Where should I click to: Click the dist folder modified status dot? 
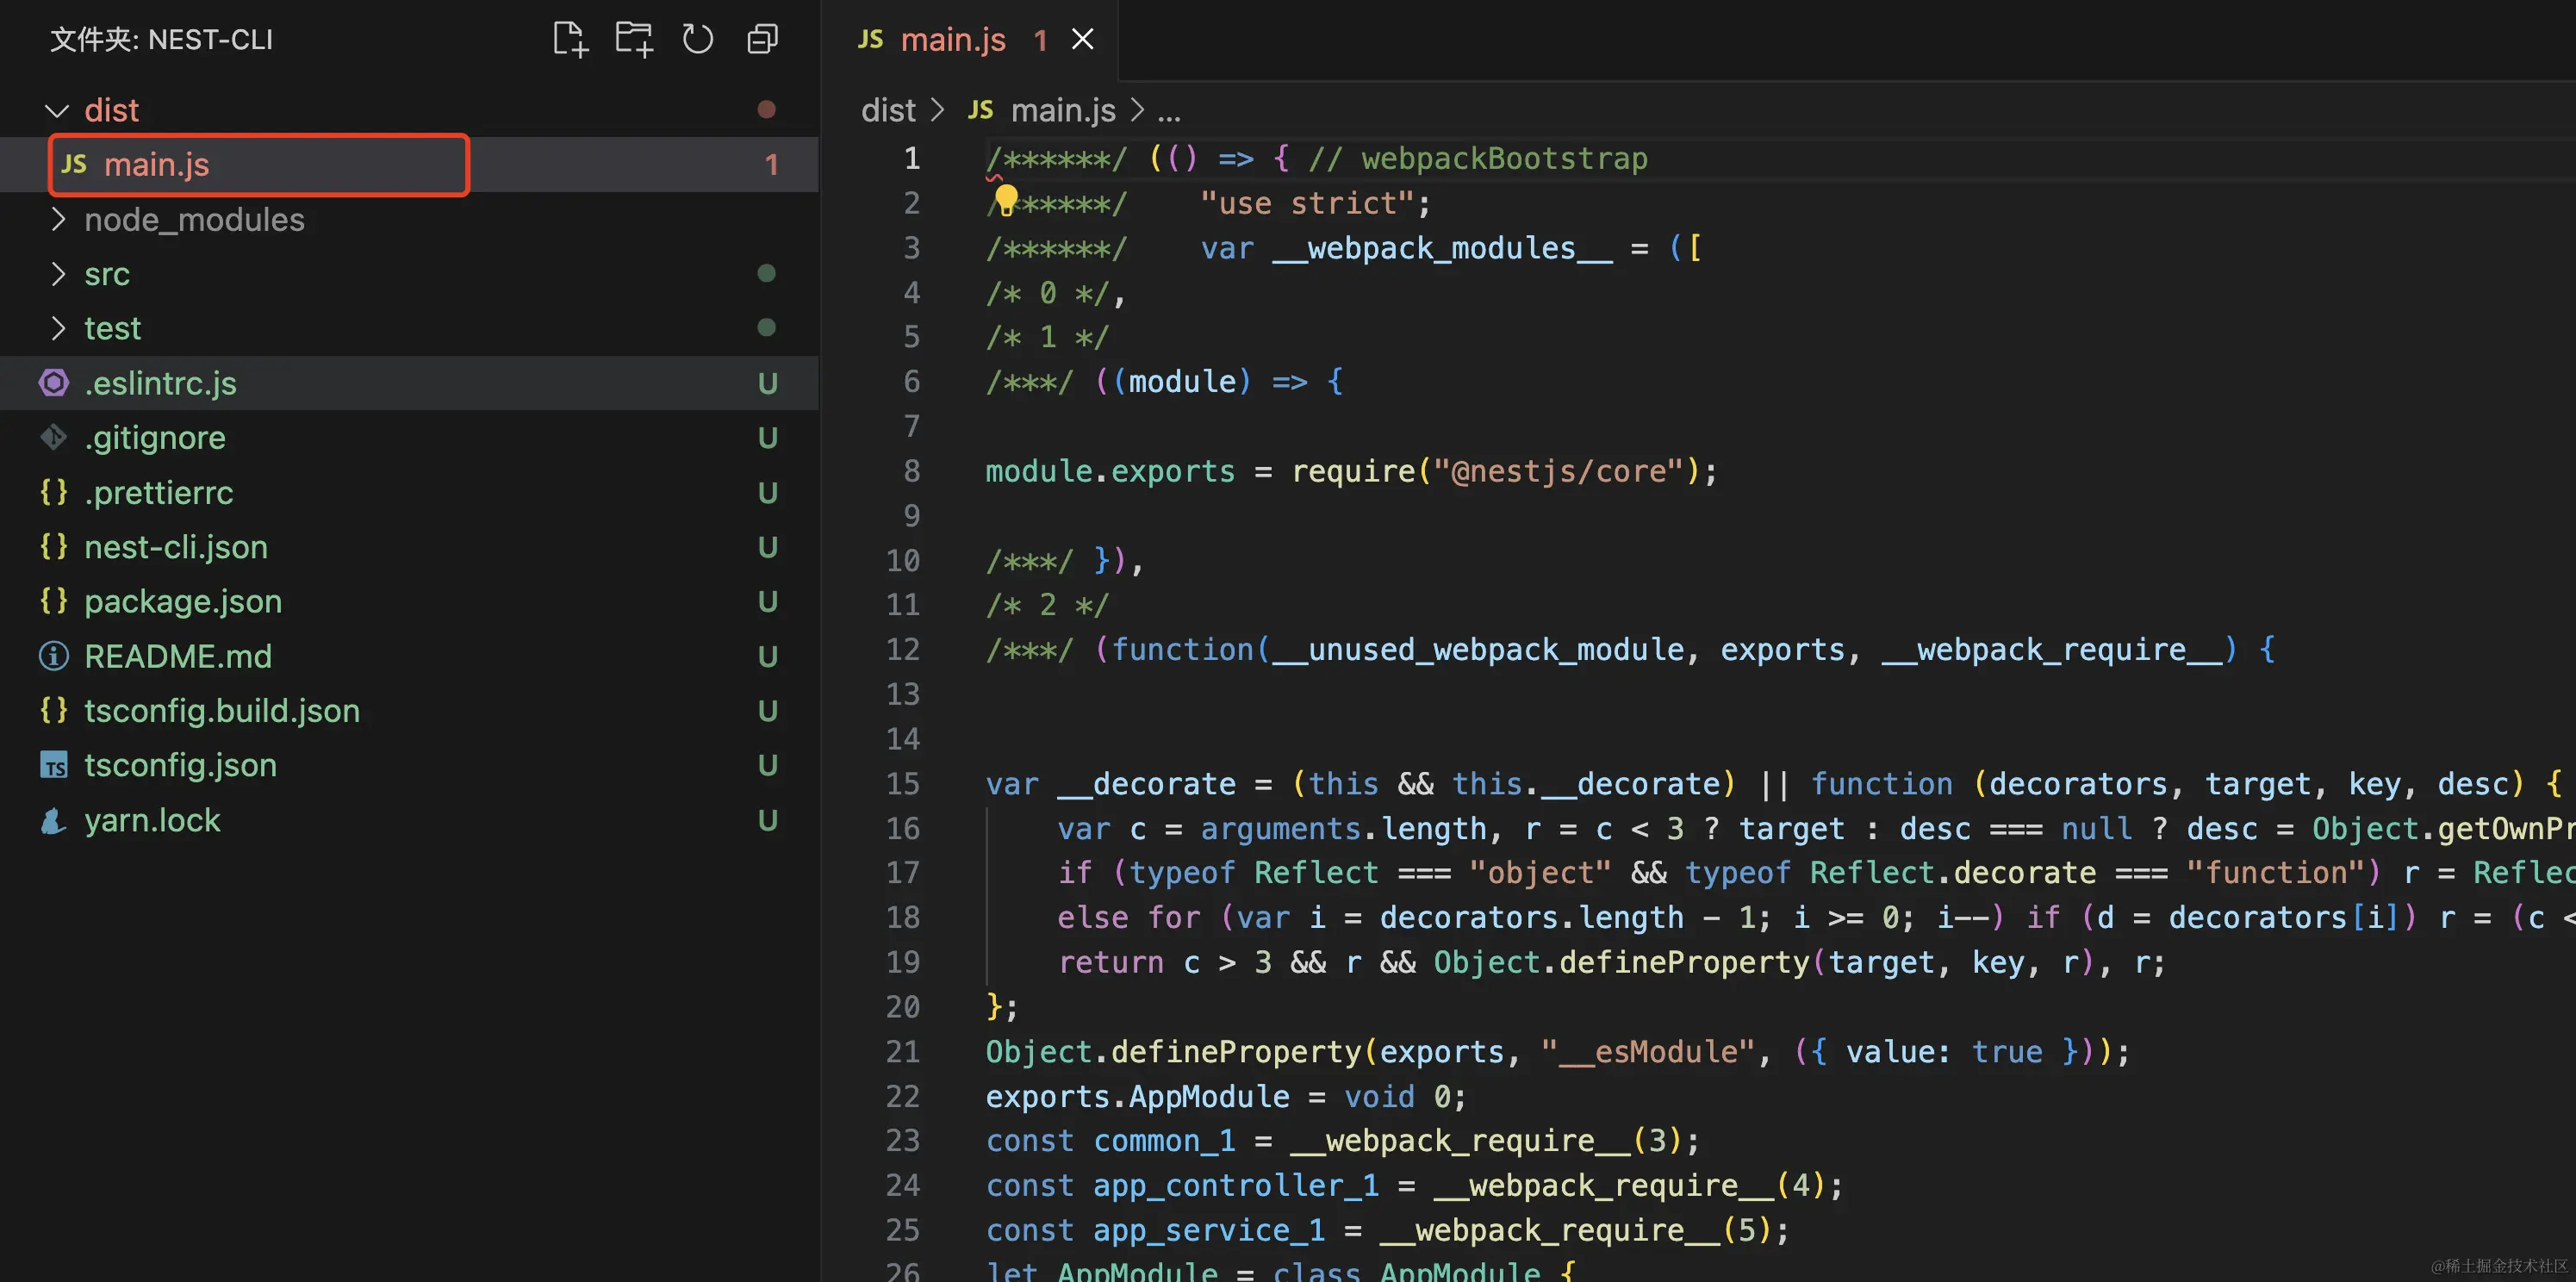tap(767, 109)
